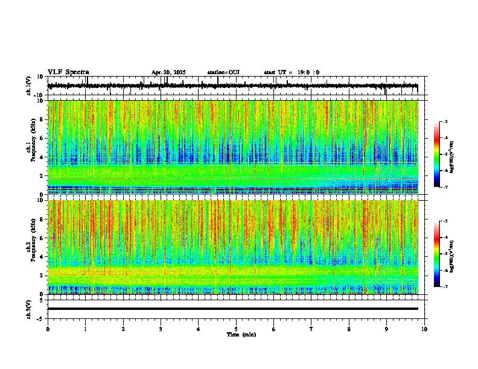Click the ch.2 colorbar log(PSD) units label
This screenshot has width=478, height=369.
(452, 257)
